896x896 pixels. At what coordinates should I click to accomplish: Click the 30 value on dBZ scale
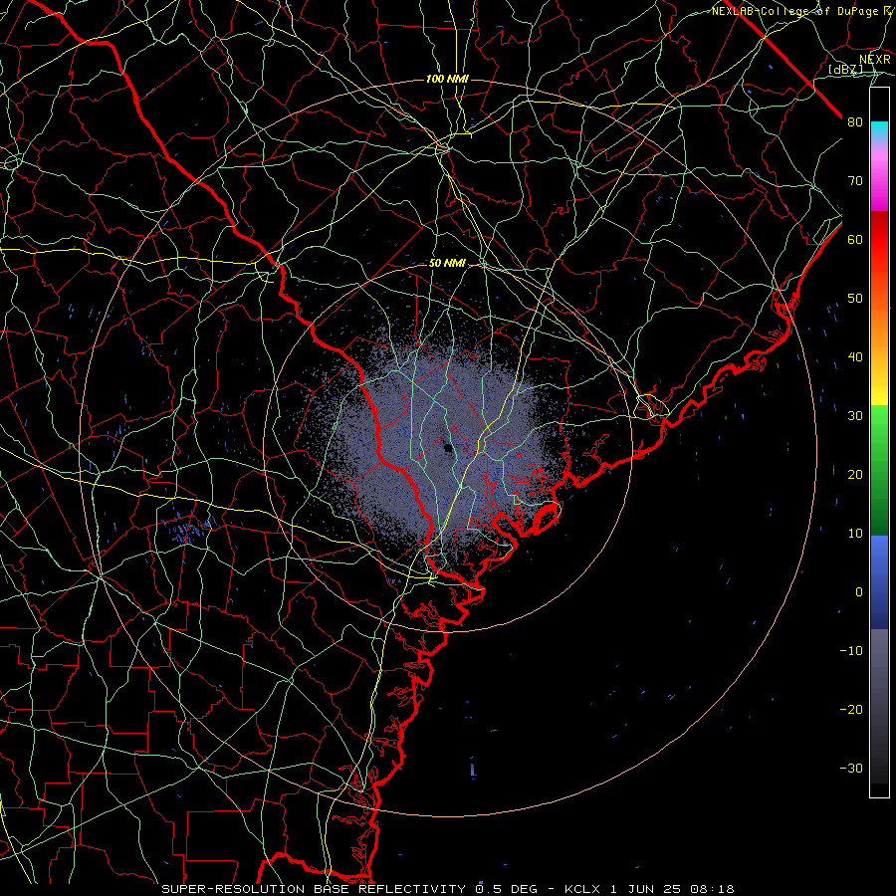click(855, 416)
